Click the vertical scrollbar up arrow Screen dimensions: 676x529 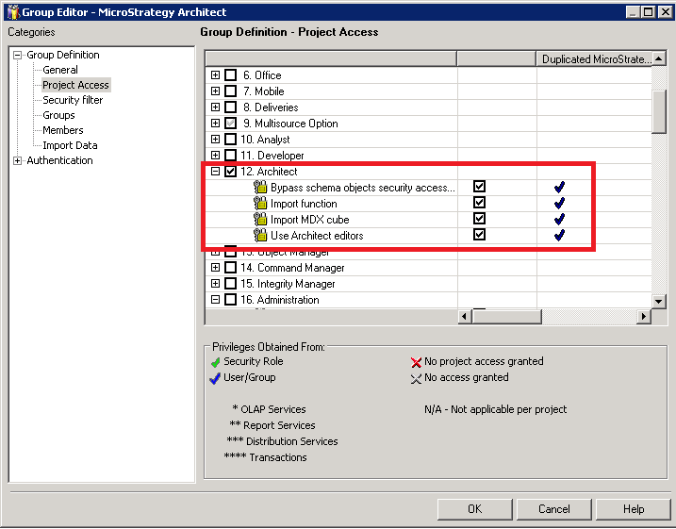659,58
